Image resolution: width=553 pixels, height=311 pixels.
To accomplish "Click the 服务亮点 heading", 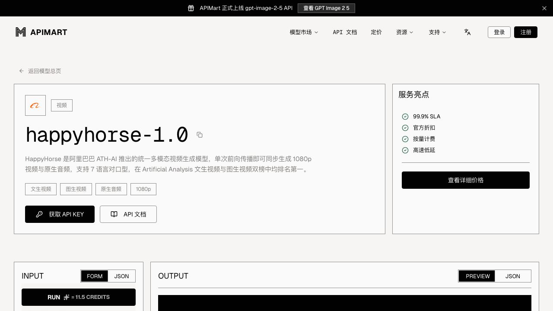I will click(x=413, y=95).
